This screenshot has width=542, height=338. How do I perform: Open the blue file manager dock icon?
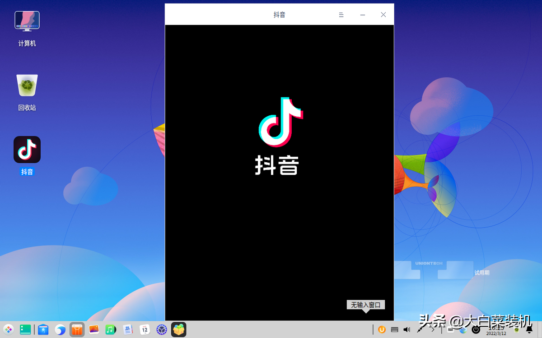pos(43,329)
